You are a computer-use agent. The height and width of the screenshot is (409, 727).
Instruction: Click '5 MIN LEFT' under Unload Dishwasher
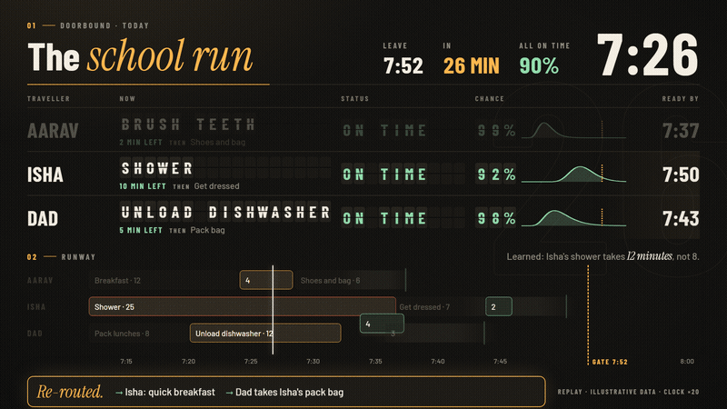[141, 231]
